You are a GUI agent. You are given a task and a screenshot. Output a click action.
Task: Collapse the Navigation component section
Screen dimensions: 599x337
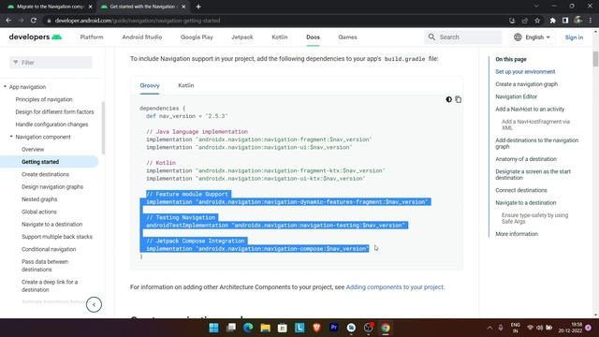click(11, 137)
